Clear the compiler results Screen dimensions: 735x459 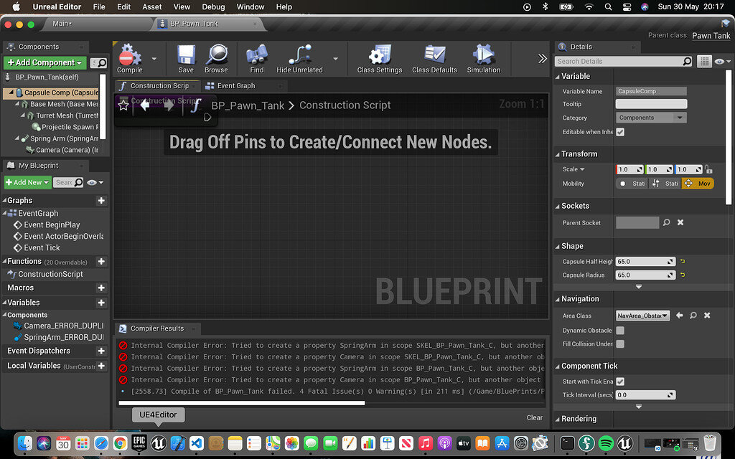pos(534,417)
